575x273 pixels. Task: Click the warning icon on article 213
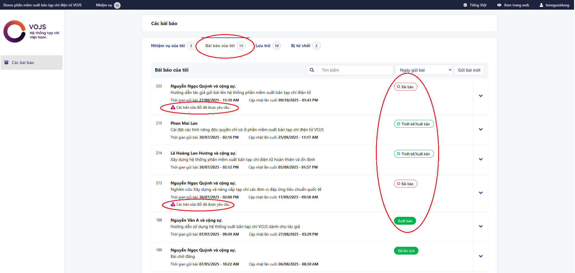[x=173, y=204]
